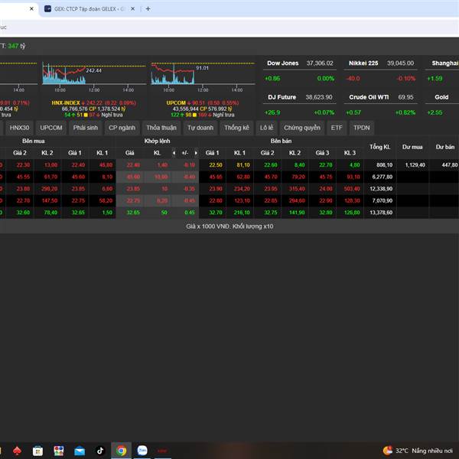This screenshot has height=459, width=459.
Task: Open Solitaire spade icon in taskbar
Action: point(18,451)
